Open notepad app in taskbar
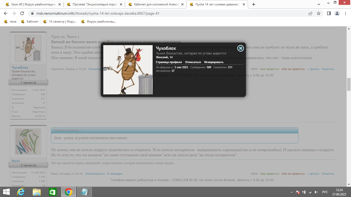This screenshot has height=197, width=351. click(x=84, y=192)
